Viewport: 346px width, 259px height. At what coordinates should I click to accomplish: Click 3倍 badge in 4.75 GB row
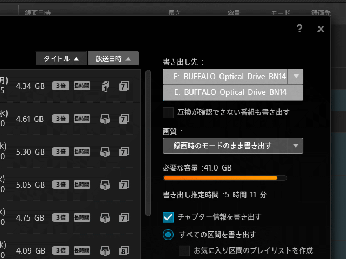tap(61, 217)
